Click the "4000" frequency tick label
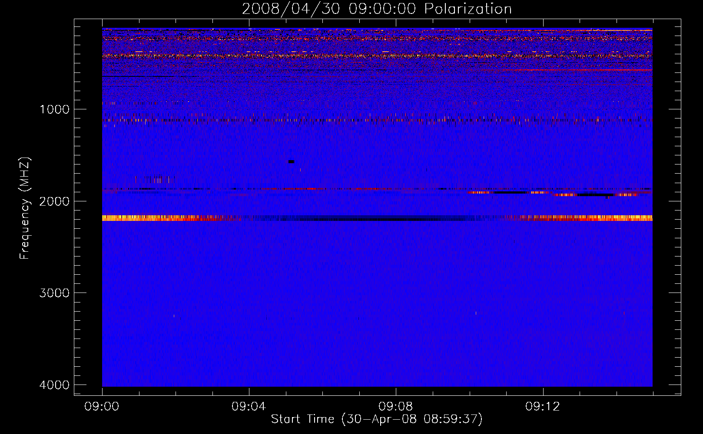 click(54, 385)
